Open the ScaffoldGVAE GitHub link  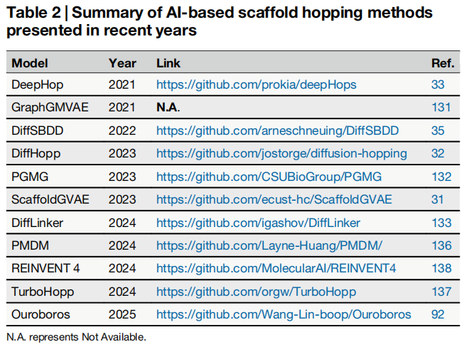pyautogui.click(x=274, y=199)
